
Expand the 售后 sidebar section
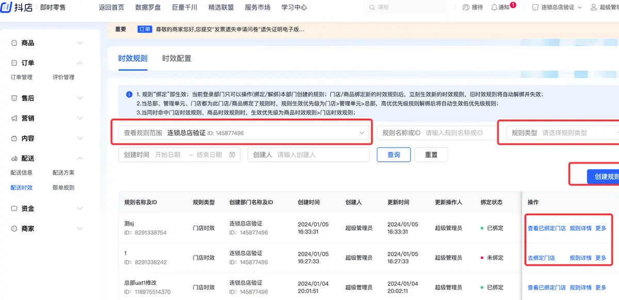pos(80,98)
